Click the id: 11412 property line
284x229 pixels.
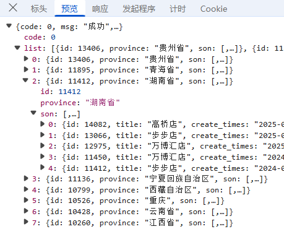[61, 92]
